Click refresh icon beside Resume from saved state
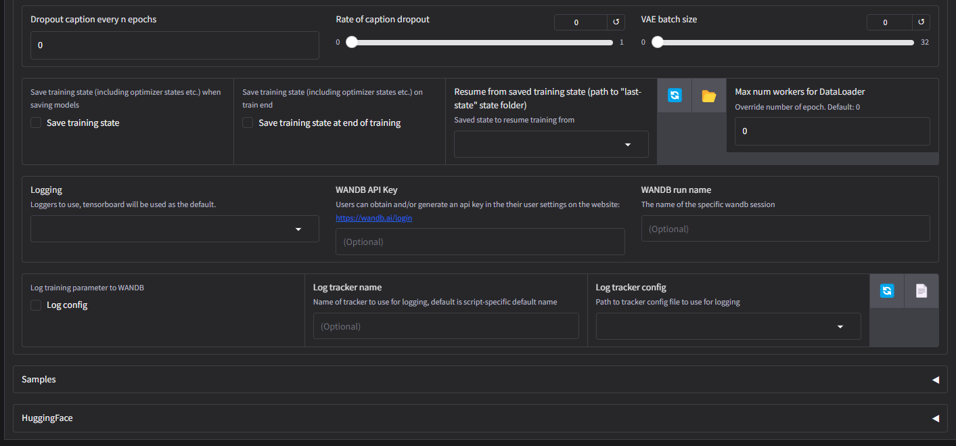 tap(675, 95)
